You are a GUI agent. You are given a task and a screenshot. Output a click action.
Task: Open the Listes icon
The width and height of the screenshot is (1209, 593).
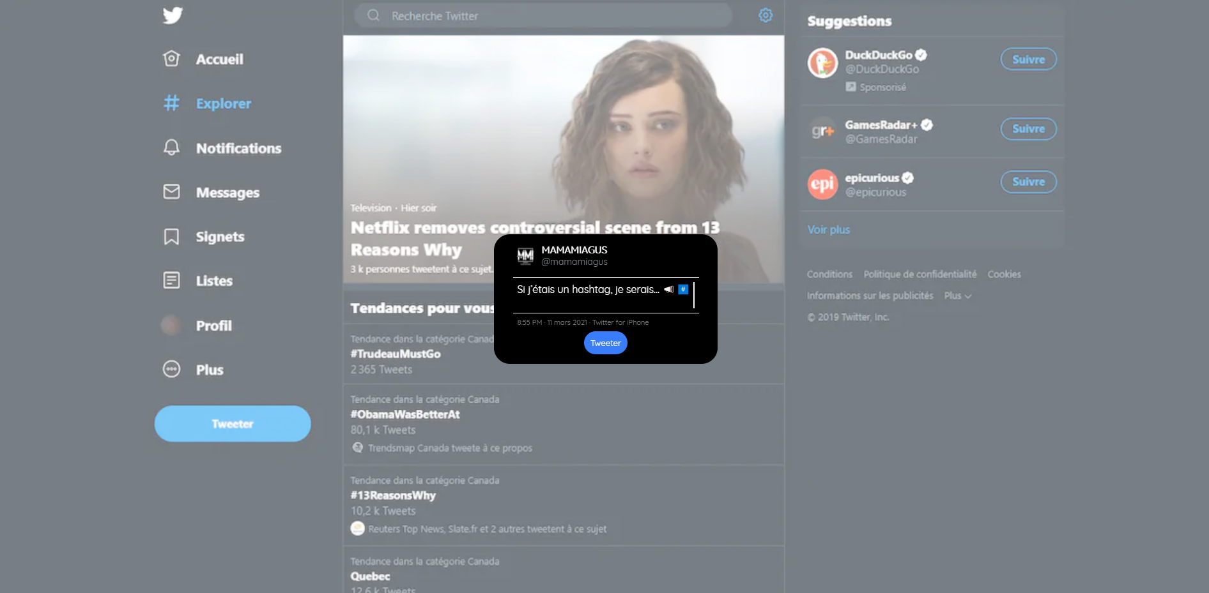coord(171,280)
